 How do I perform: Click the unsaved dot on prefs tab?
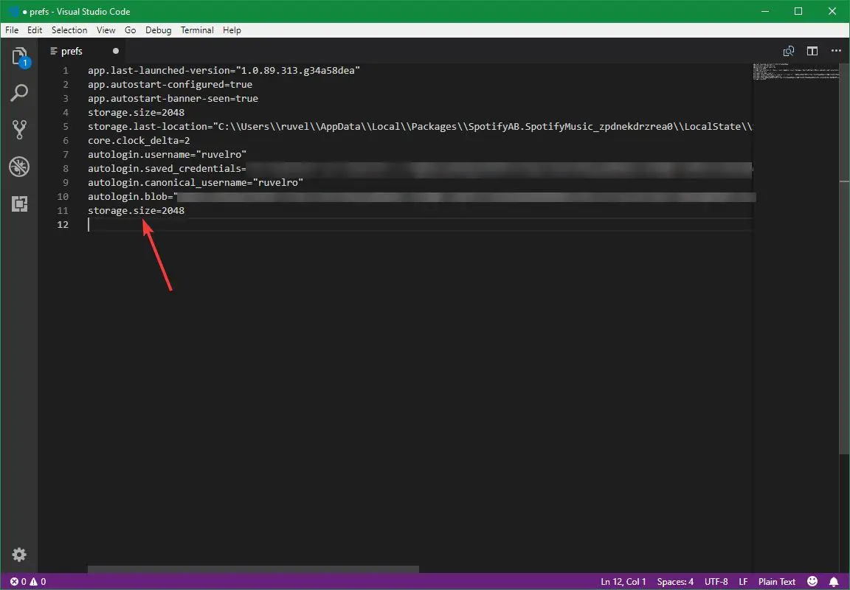pyautogui.click(x=115, y=51)
